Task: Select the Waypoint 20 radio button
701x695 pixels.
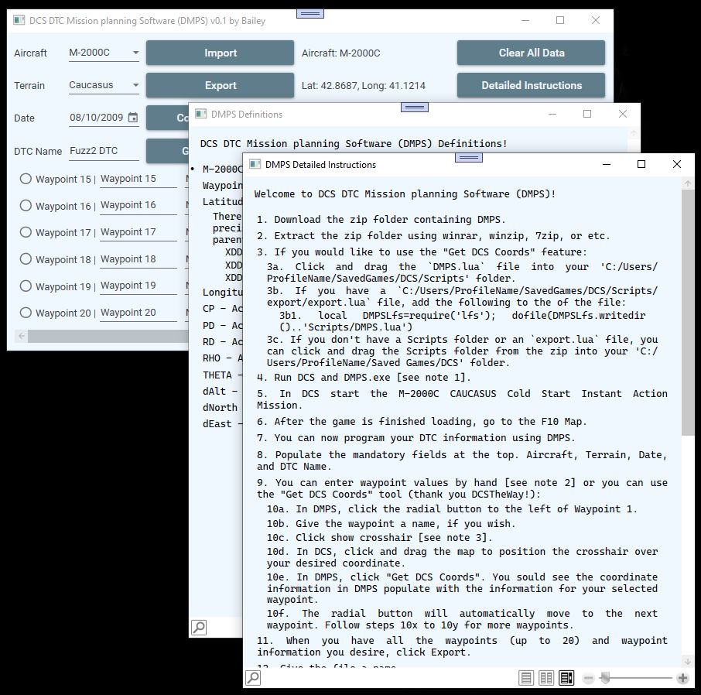Action: [x=26, y=313]
